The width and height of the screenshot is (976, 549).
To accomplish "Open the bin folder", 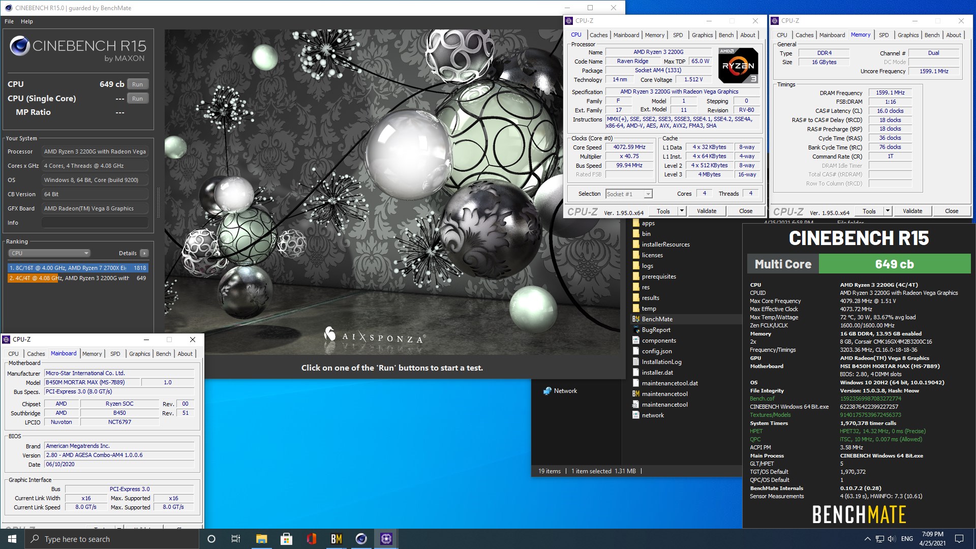I will [x=646, y=234].
